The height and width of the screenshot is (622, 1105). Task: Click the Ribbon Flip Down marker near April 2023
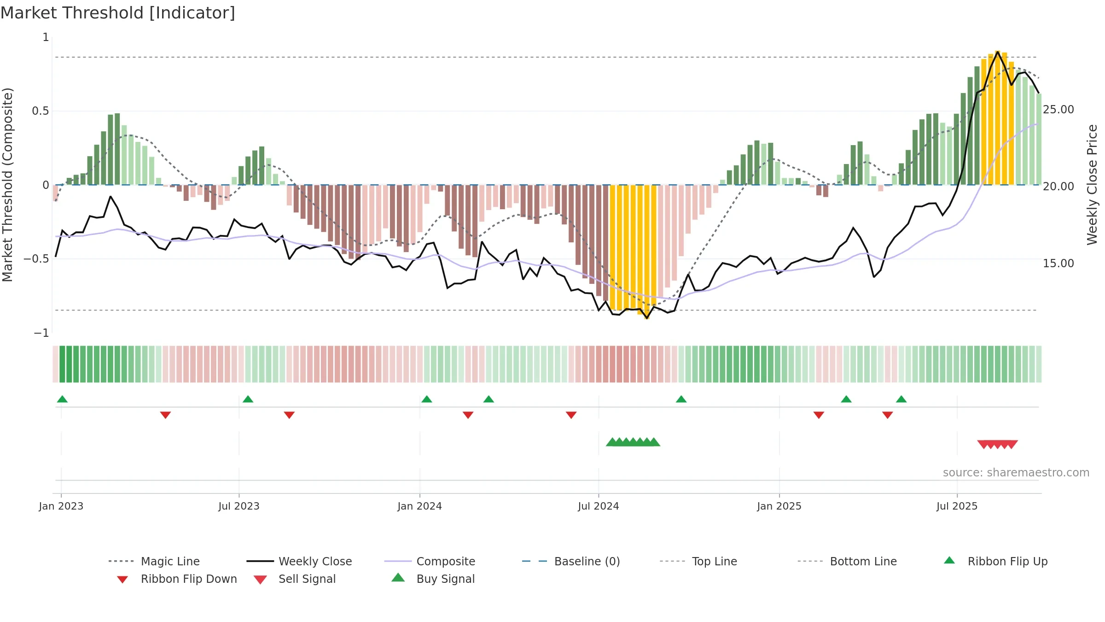tap(165, 415)
